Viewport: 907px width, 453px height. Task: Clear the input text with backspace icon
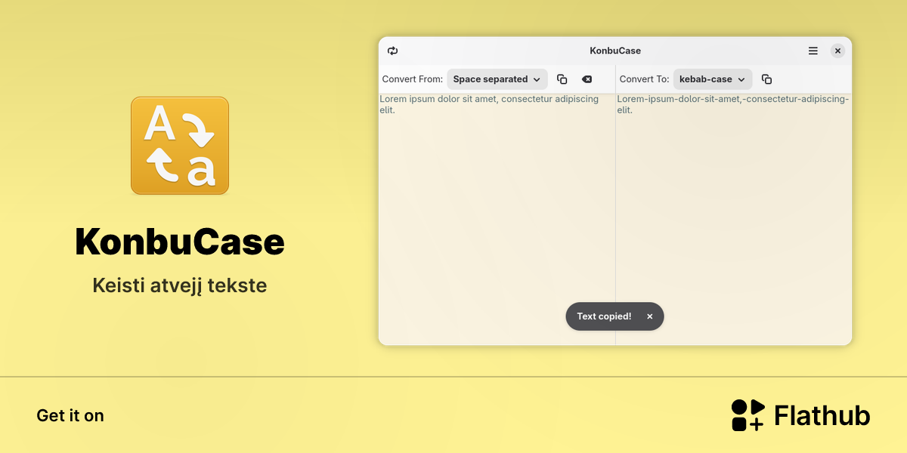click(x=587, y=79)
